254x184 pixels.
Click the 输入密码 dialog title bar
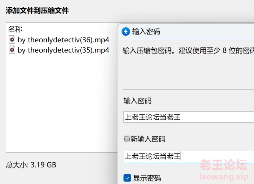[186, 32]
